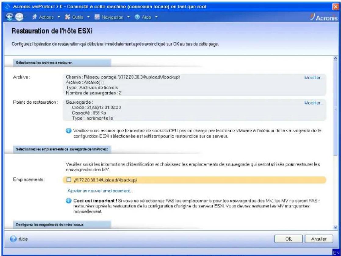Click the Acronis logo
The image size is (341, 256).
[324, 17]
